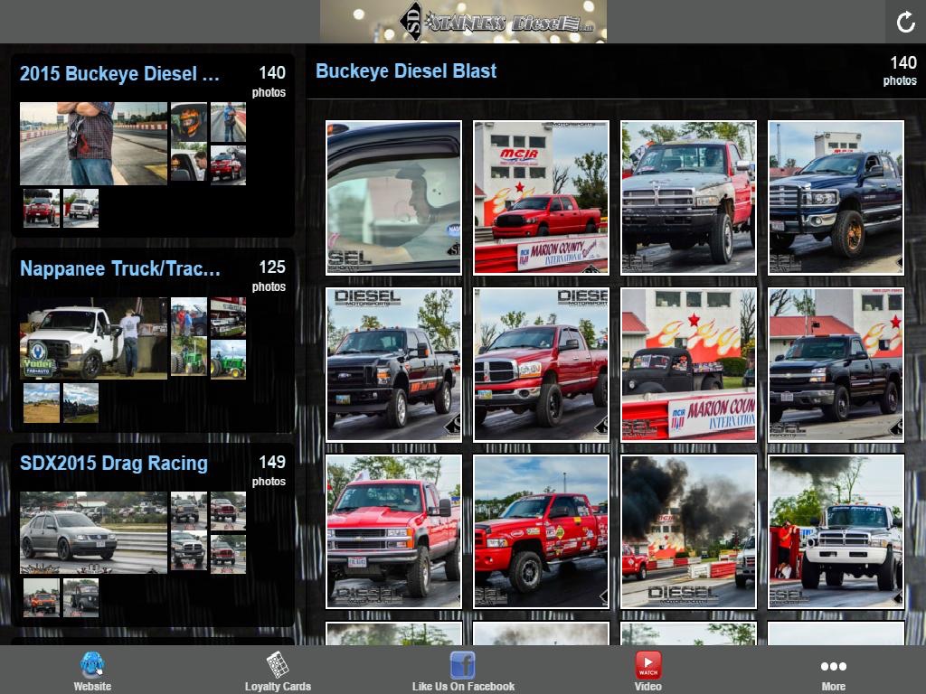The width and height of the screenshot is (926, 694).
Task: Open orange truck small thumbnail in SDX2015
Action: [x=42, y=598]
